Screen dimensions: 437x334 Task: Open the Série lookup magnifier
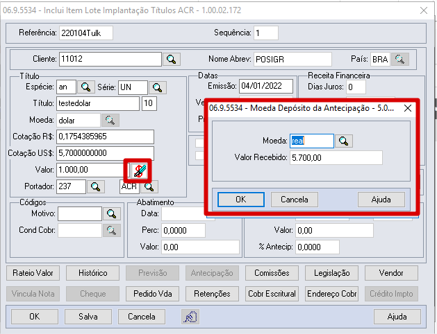click(158, 87)
